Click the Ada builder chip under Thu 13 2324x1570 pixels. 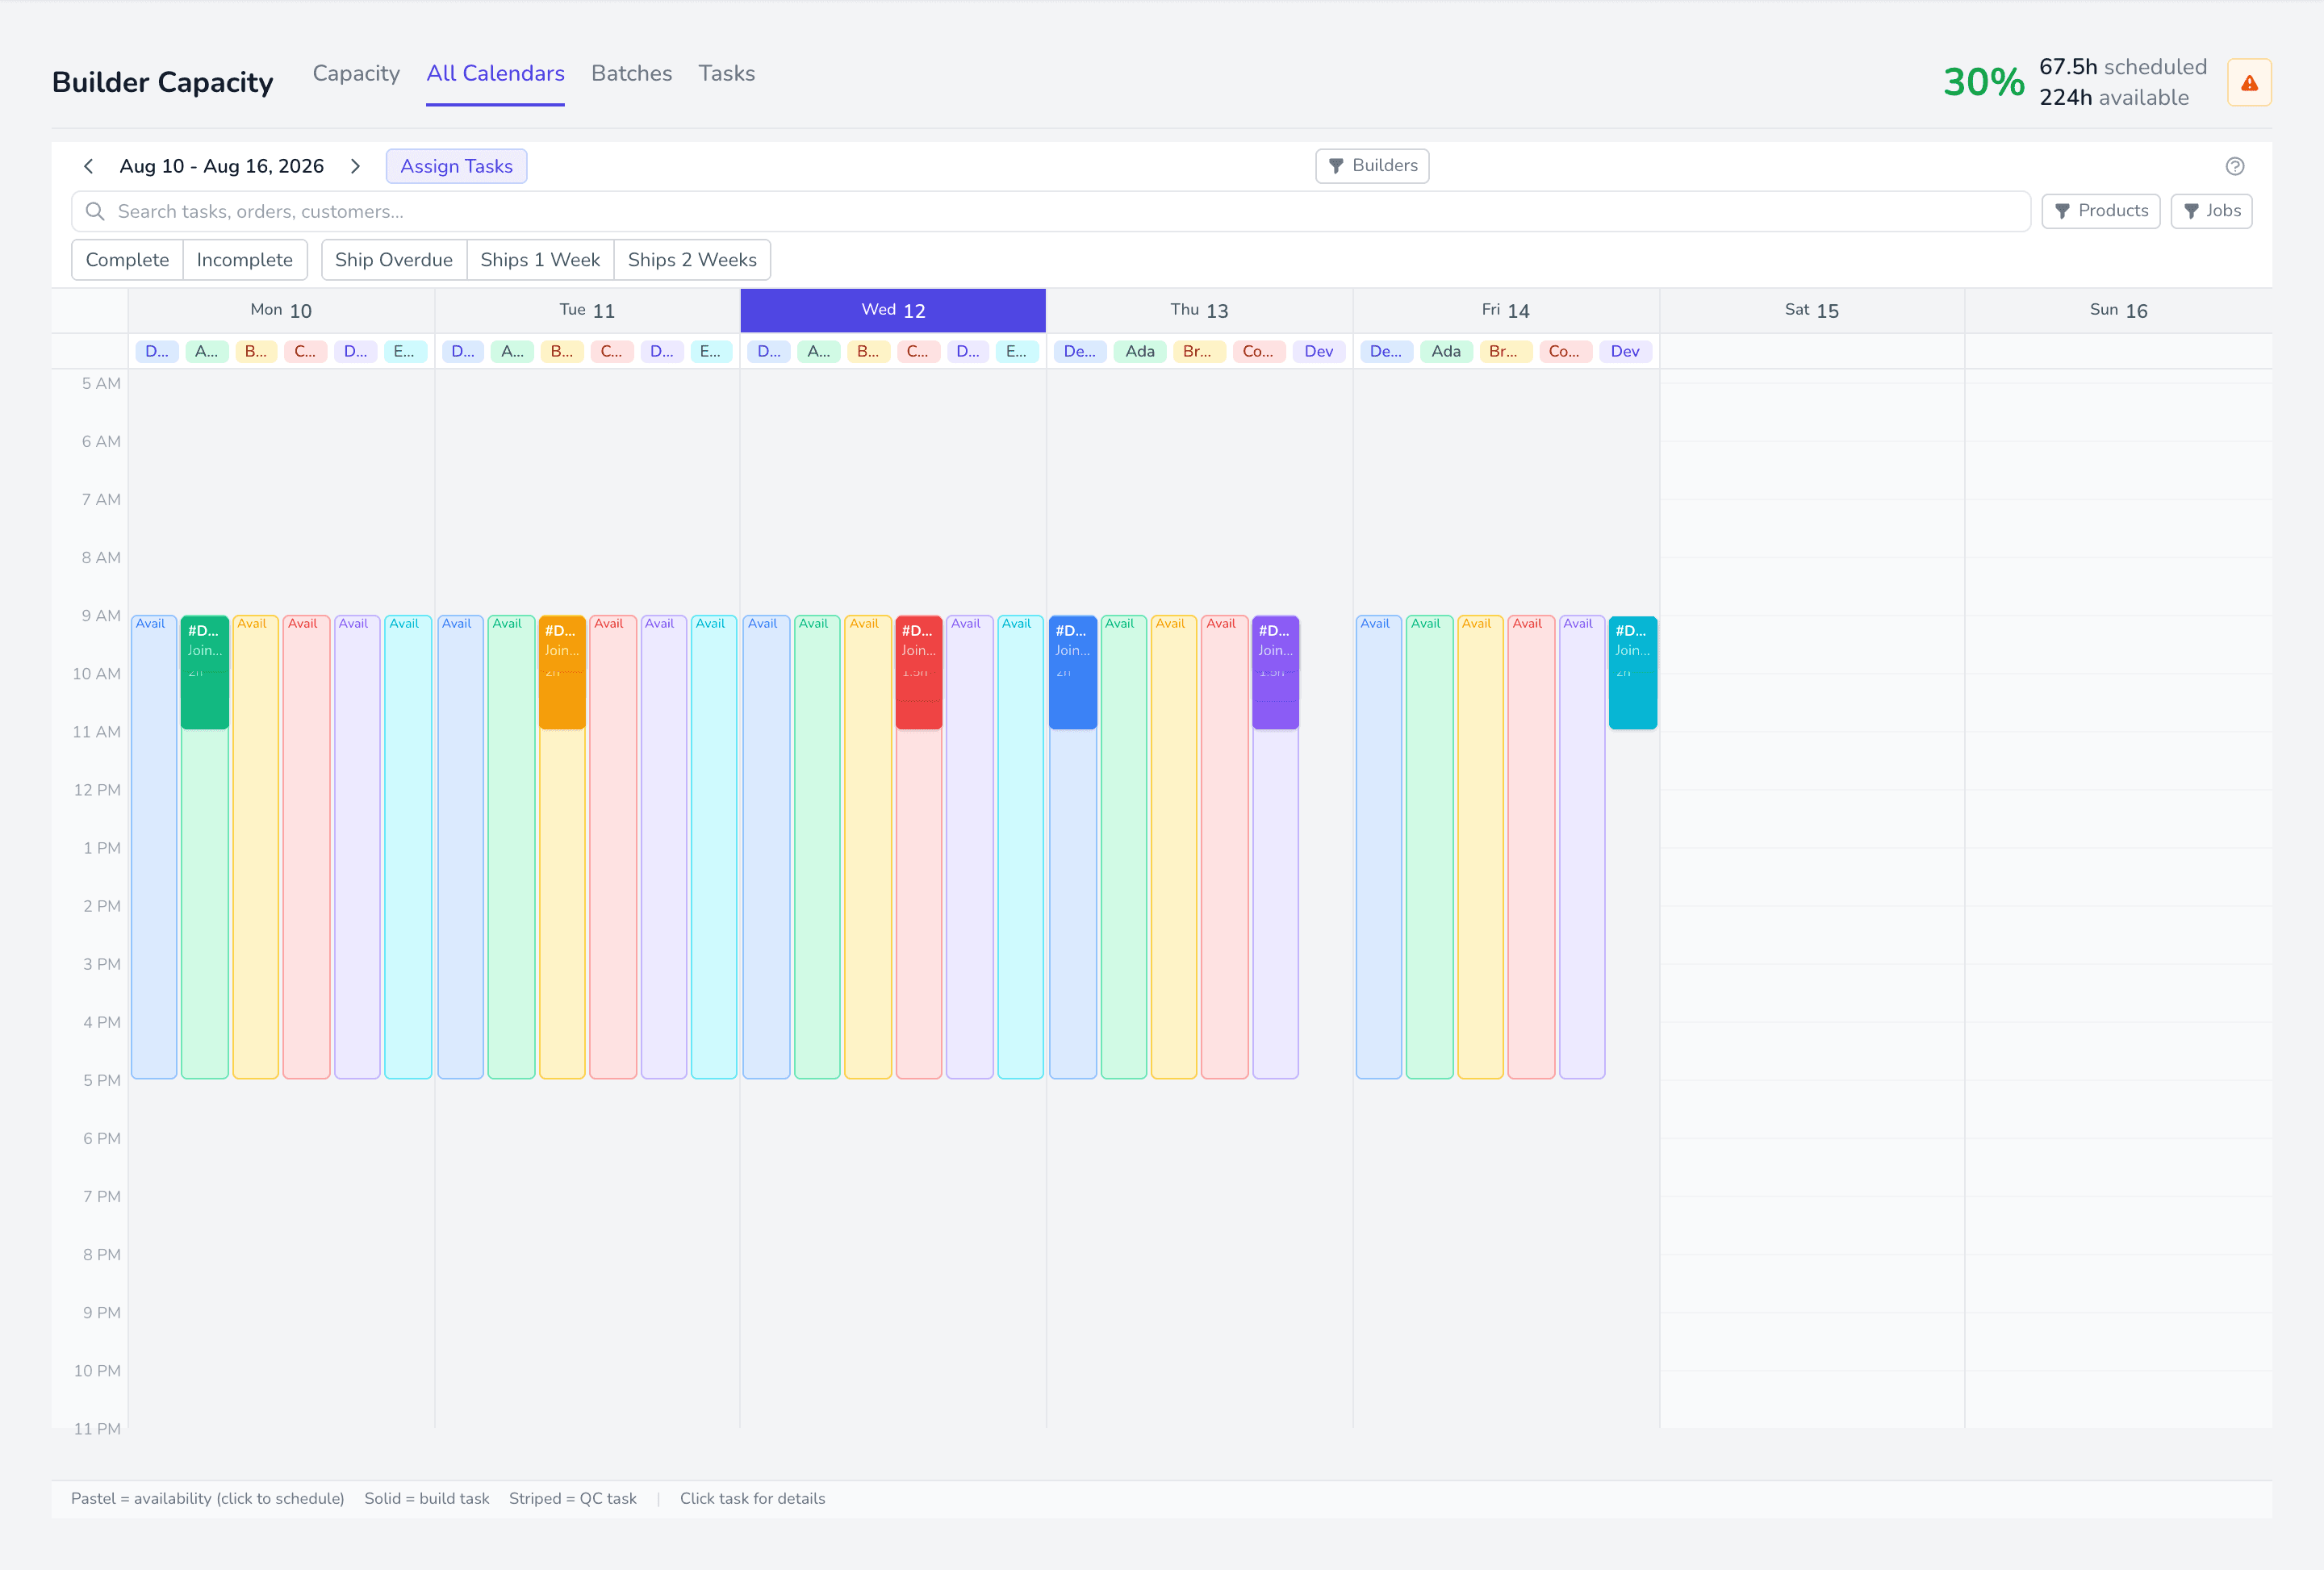tap(1140, 351)
